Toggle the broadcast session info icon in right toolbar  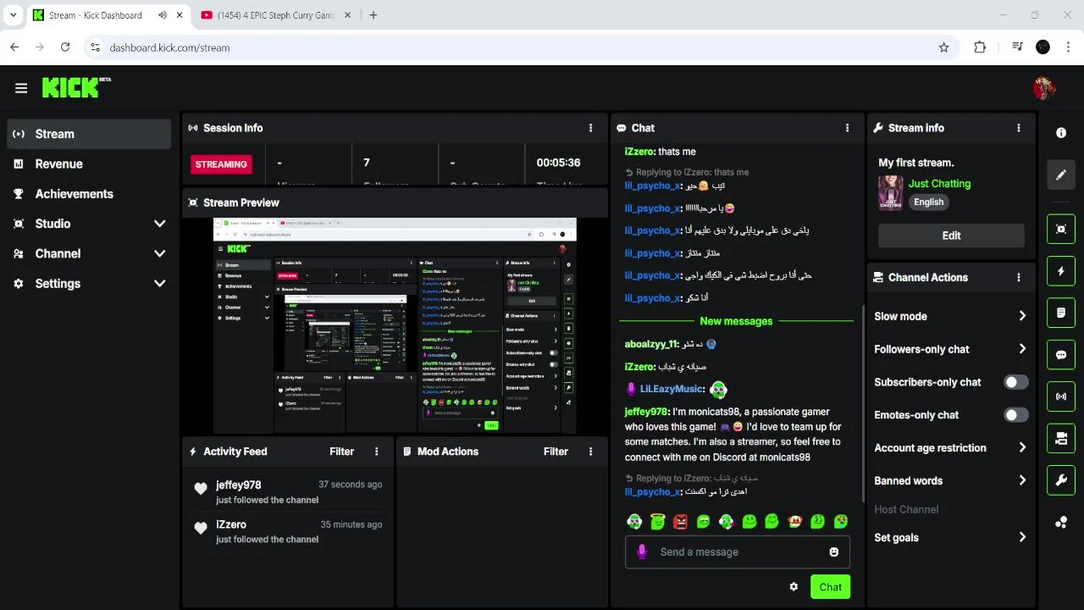coord(1061,396)
